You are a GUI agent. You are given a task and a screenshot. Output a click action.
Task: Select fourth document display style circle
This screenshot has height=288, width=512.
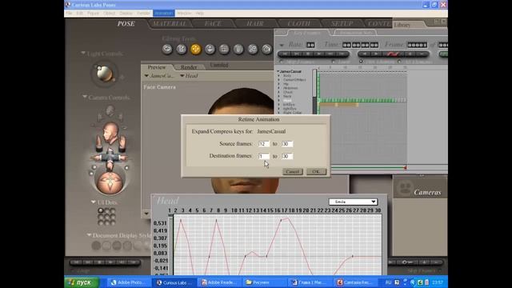127,246
